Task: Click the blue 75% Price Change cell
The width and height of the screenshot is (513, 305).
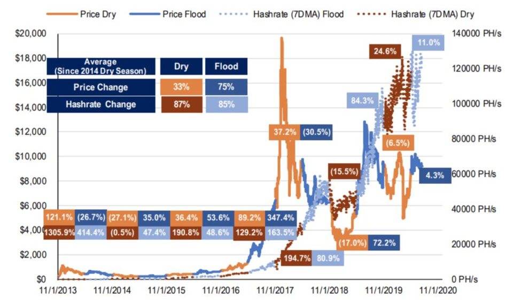Action: (226, 87)
